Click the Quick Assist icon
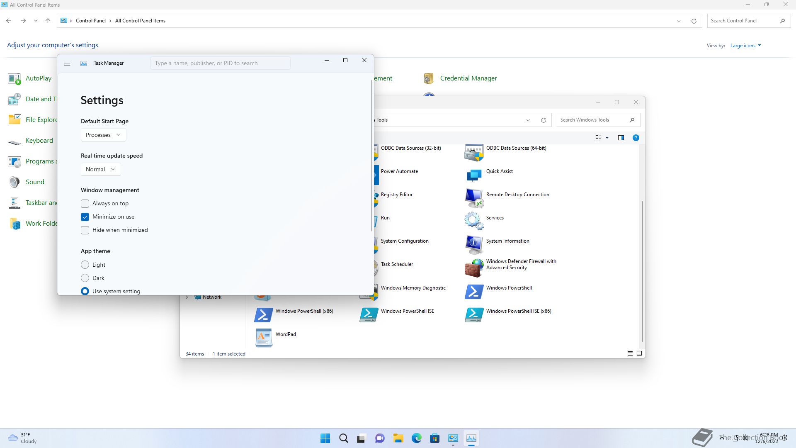 474,174
